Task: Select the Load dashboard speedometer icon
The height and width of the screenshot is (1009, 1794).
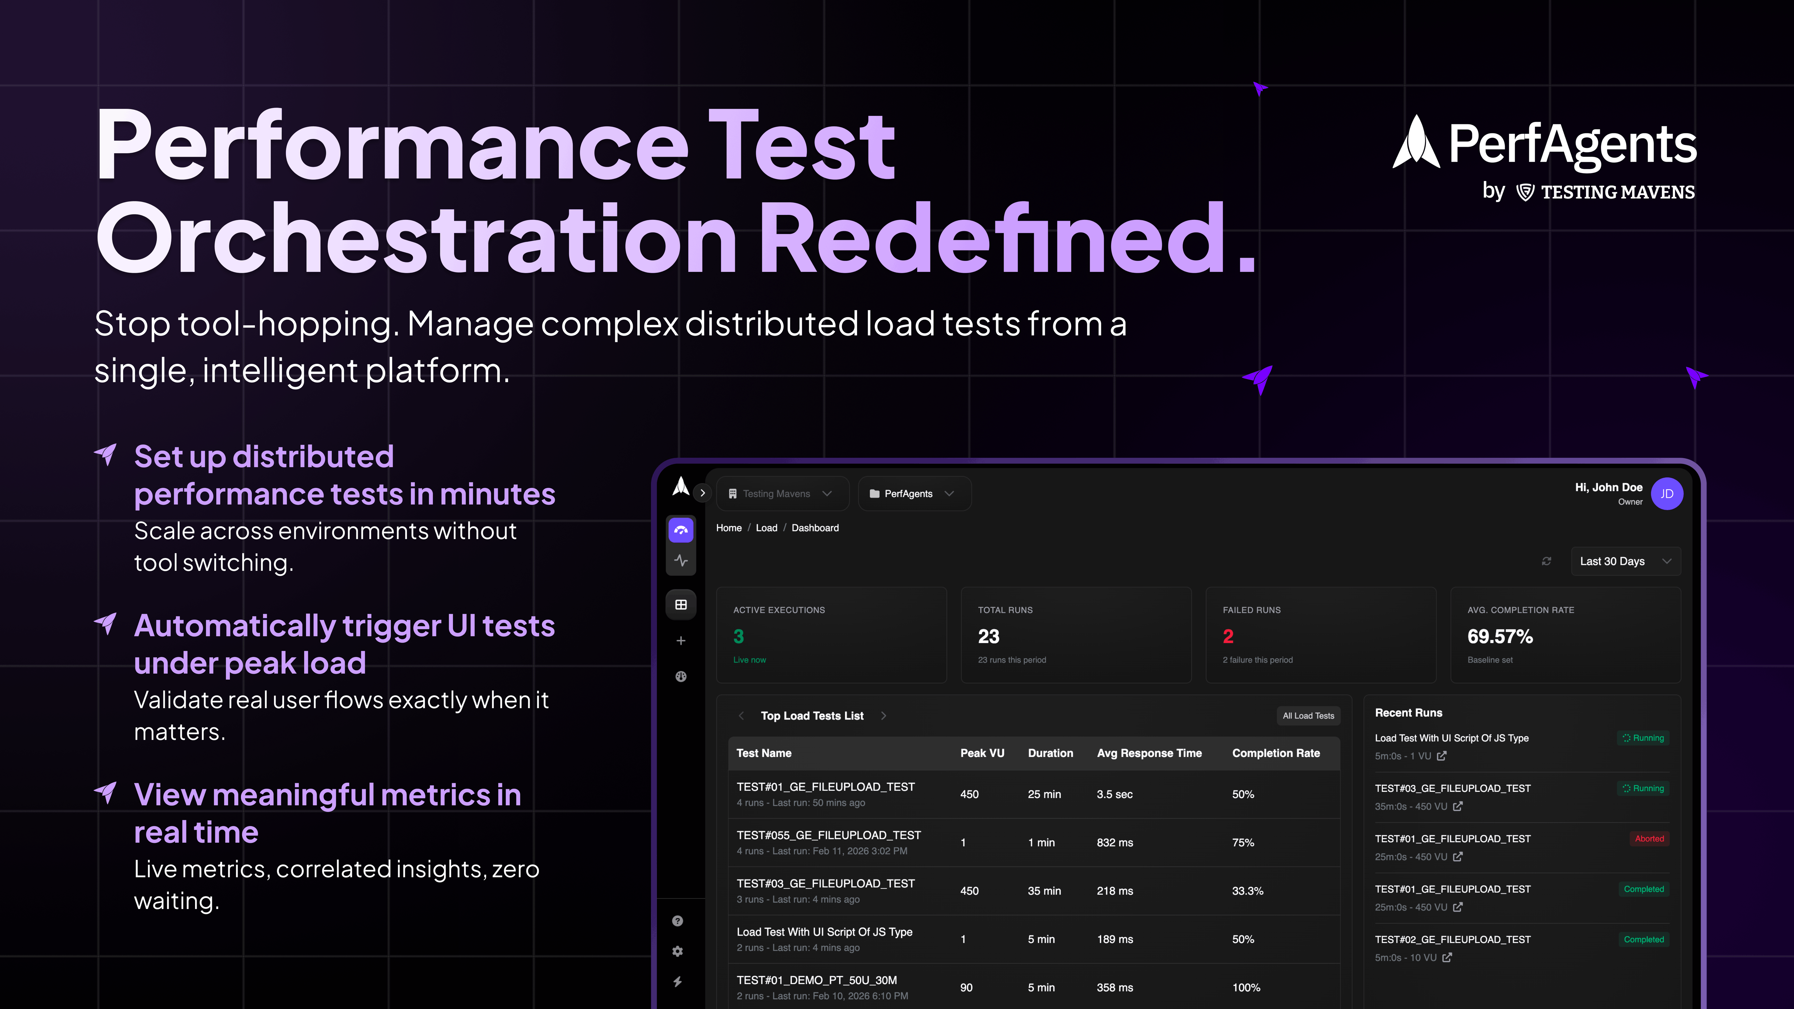Action: (x=680, y=530)
